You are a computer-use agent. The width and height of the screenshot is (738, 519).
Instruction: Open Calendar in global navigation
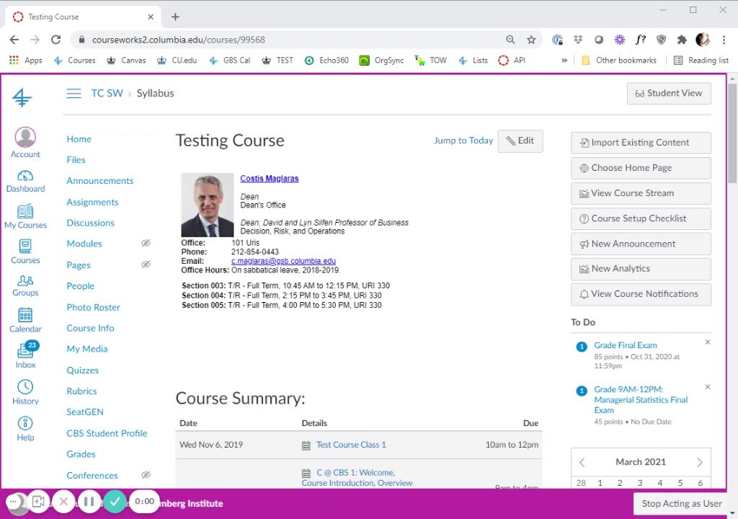[x=25, y=320]
